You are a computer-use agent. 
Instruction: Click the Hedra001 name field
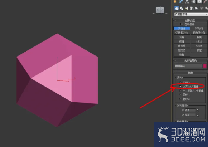(188, 66)
